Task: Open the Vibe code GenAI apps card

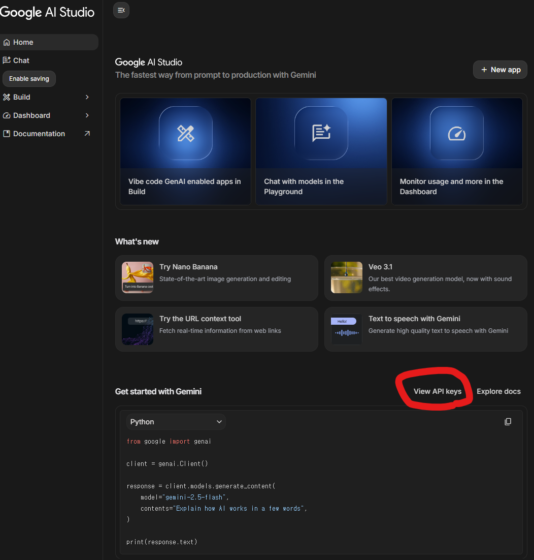Action: [x=185, y=151]
